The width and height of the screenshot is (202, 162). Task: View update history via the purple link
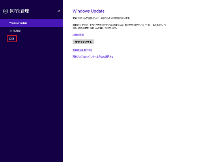(82, 50)
